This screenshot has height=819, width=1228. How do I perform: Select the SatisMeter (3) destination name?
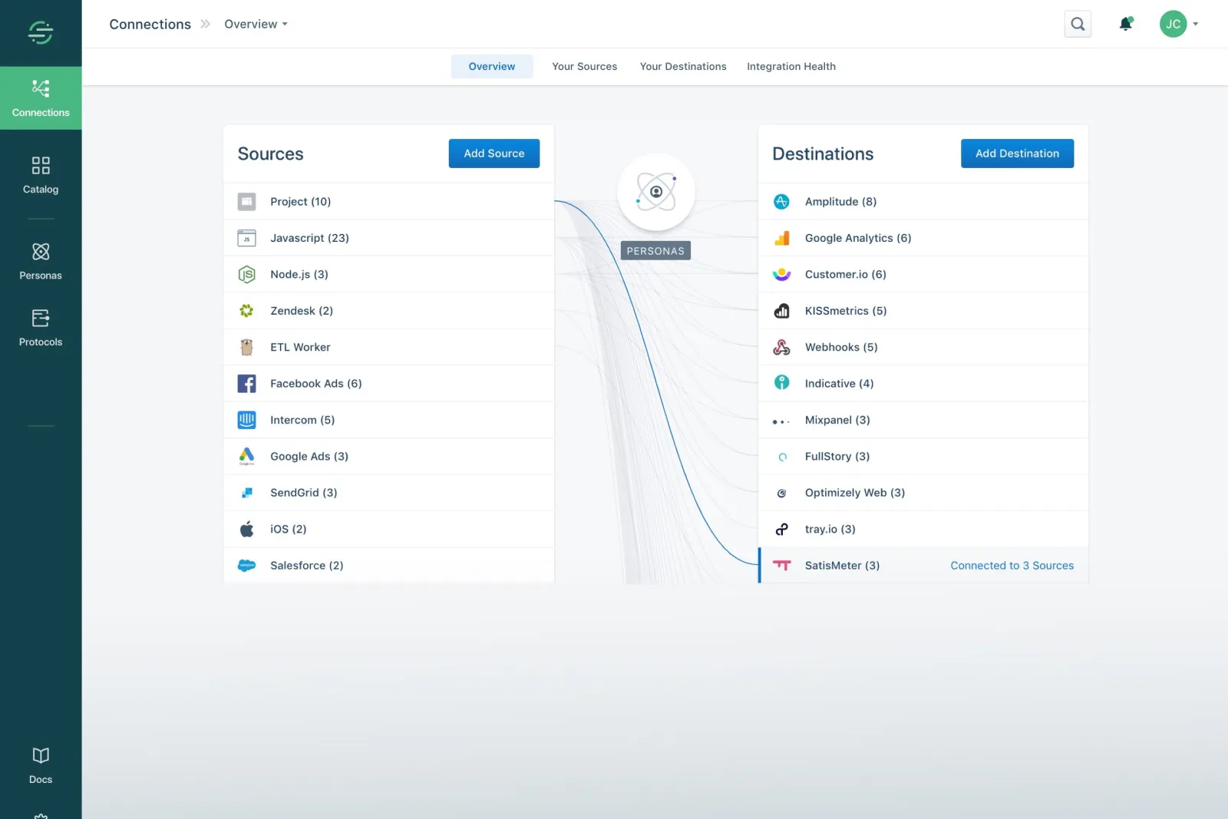pos(842,566)
